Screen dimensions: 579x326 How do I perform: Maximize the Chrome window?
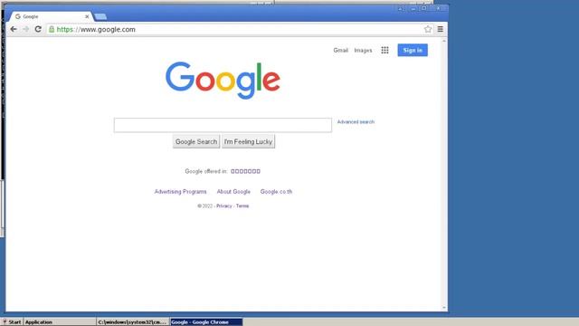coord(424,8)
